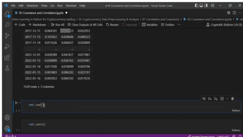Click errors and warnings in status bar

point(11,136)
